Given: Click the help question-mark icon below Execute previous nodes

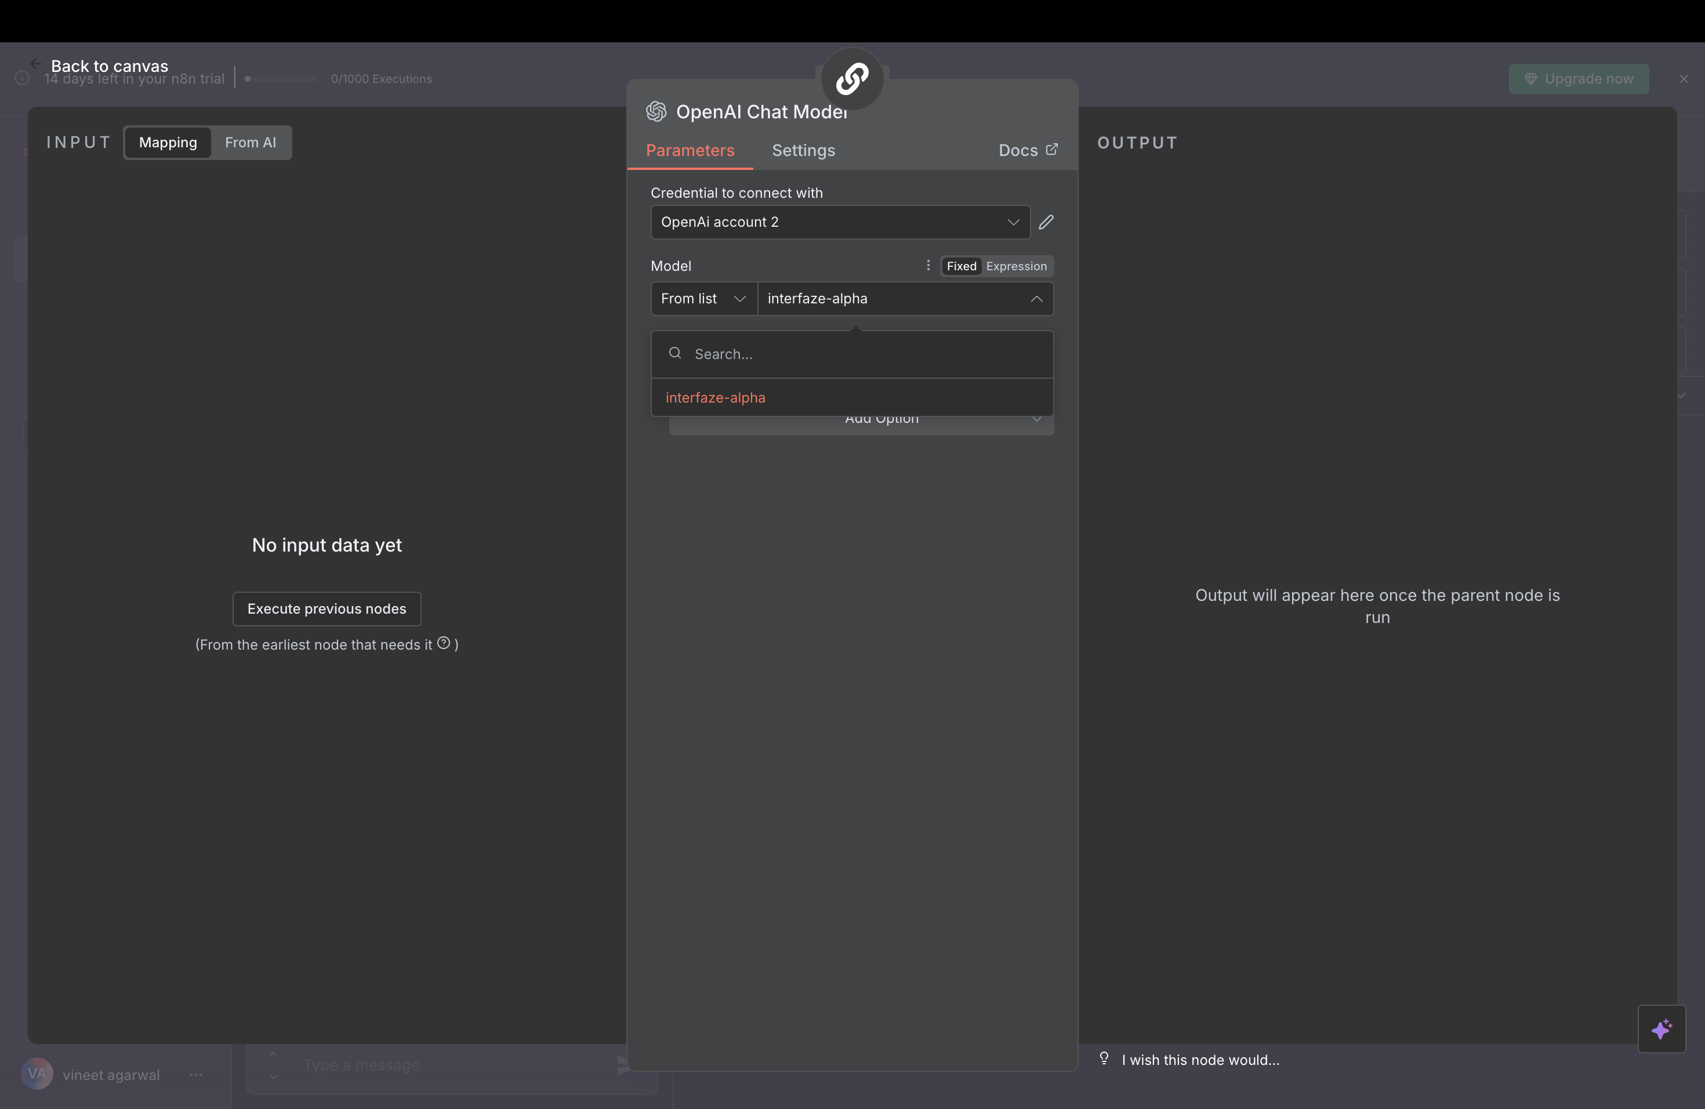Looking at the screenshot, I should pyautogui.click(x=444, y=643).
